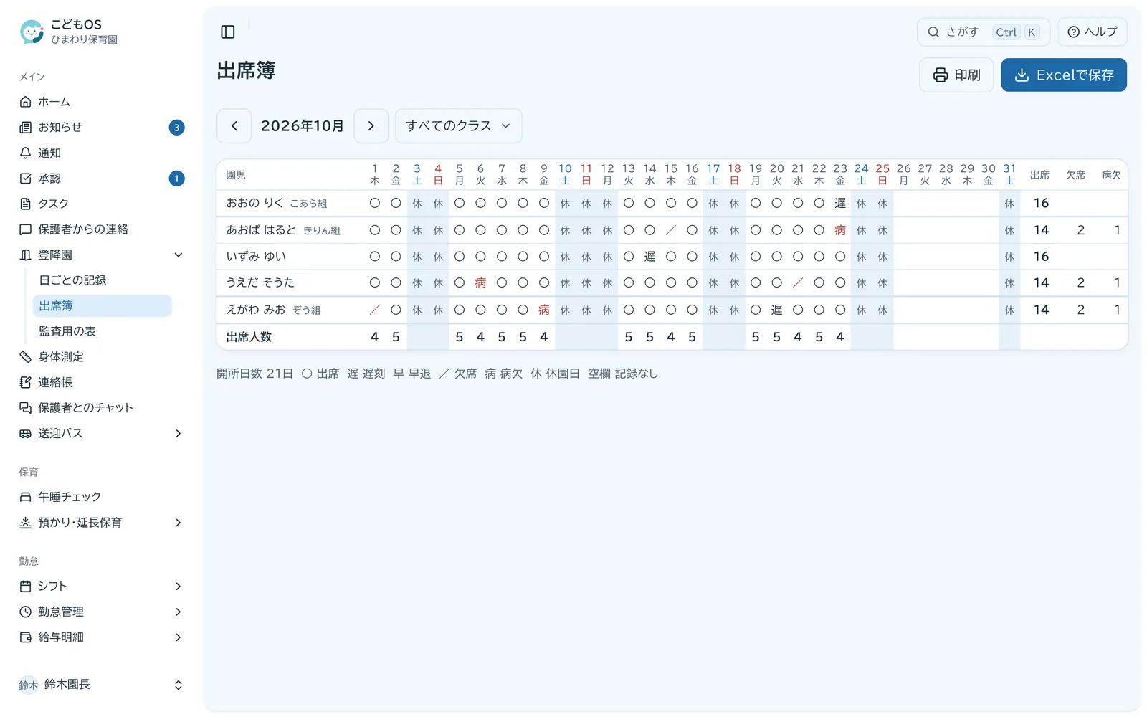Open the お知らせ menu label
This screenshot has height=717, width=1147.
click(x=60, y=128)
